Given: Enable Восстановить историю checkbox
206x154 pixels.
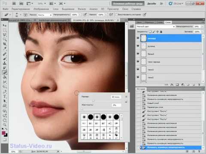Looking at the screenshot, I should click(x=116, y=15).
